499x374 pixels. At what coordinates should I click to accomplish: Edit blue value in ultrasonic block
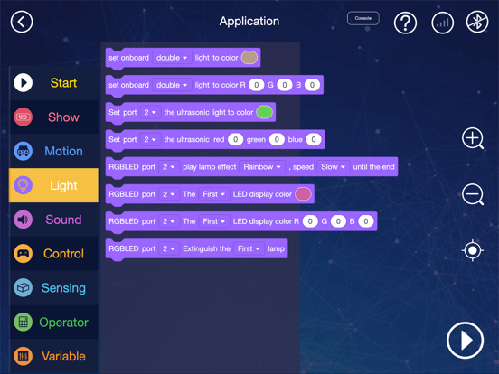tap(314, 139)
